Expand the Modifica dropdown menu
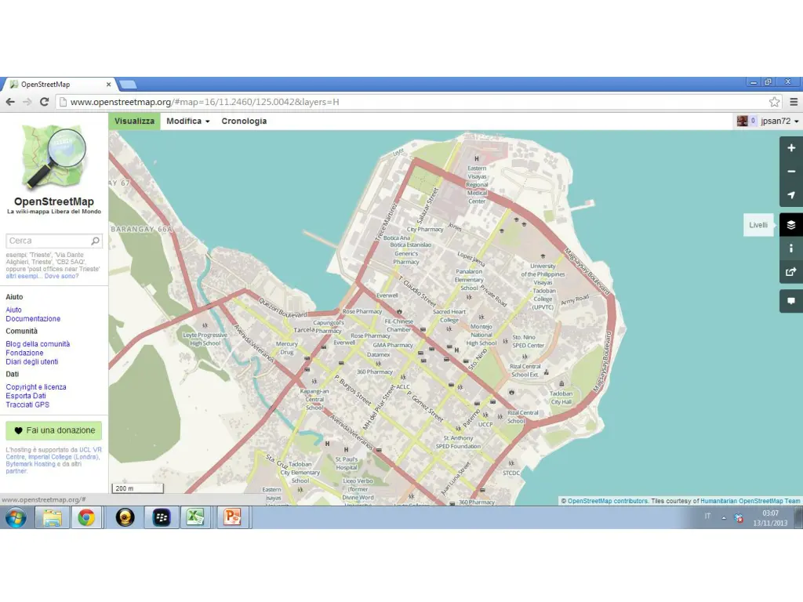Screen dimensions: 803x602 click(x=188, y=121)
